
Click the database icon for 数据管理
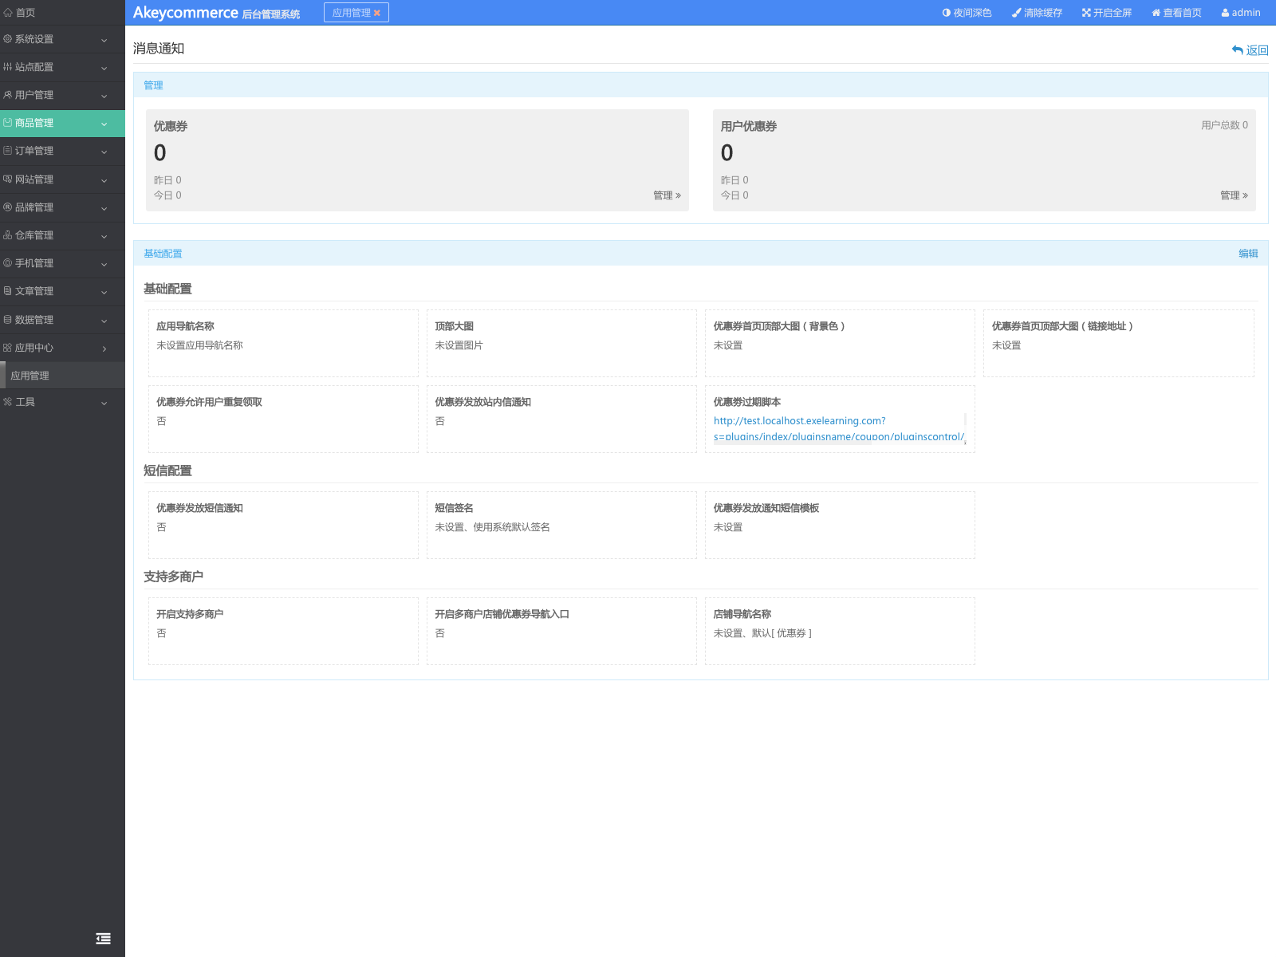(x=8, y=320)
